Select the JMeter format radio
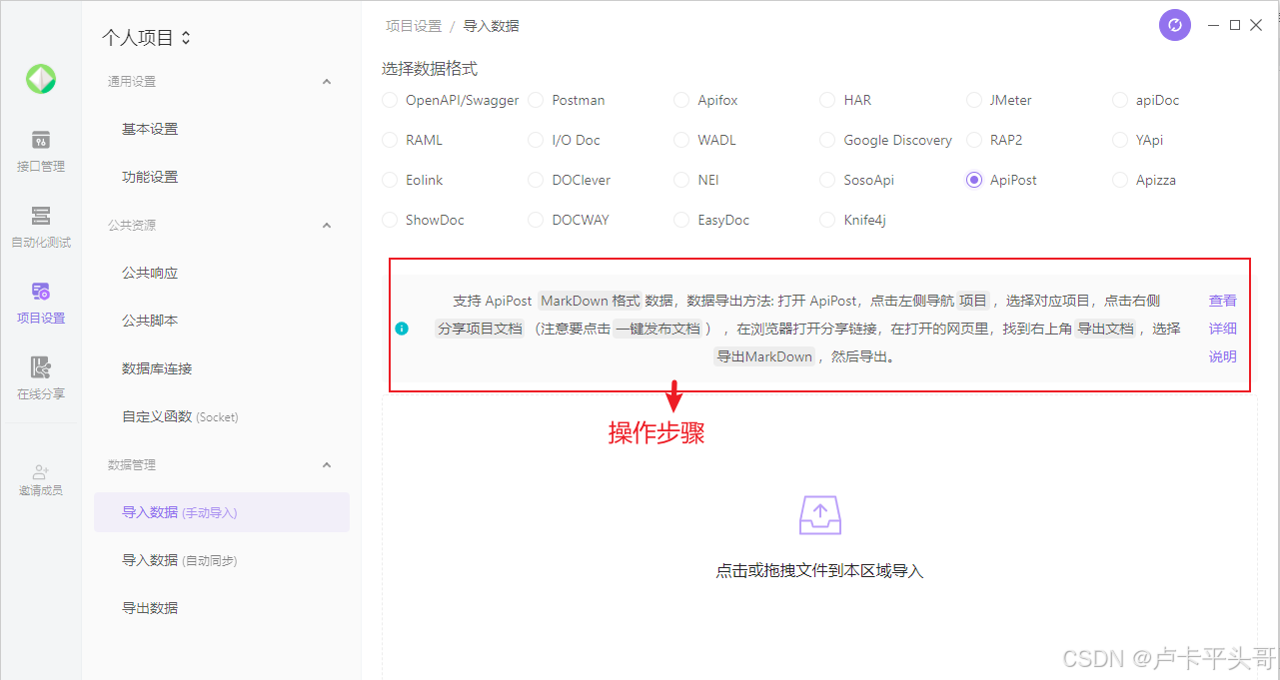 [x=974, y=100]
